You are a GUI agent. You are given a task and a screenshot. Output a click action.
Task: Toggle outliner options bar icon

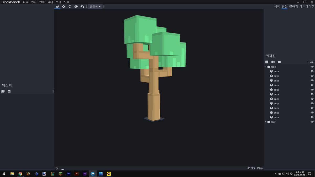[x=279, y=62]
